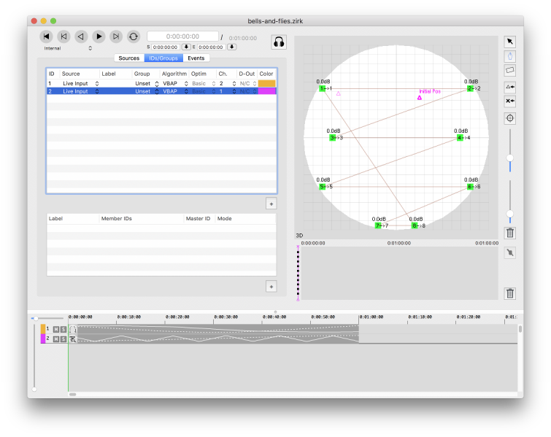
Task: Solo track 2 in the timeline
Action: pyautogui.click(x=63, y=339)
